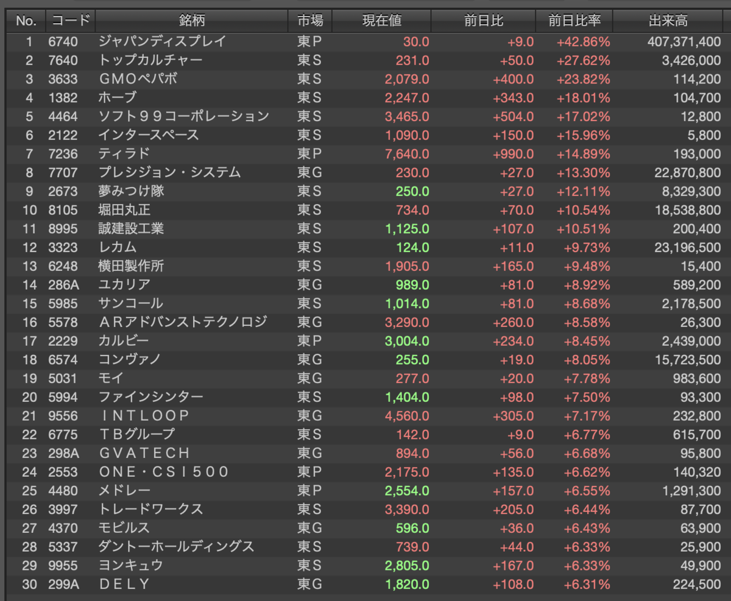
Task: Sort by the 銘柄 column header
Action: (x=192, y=21)
